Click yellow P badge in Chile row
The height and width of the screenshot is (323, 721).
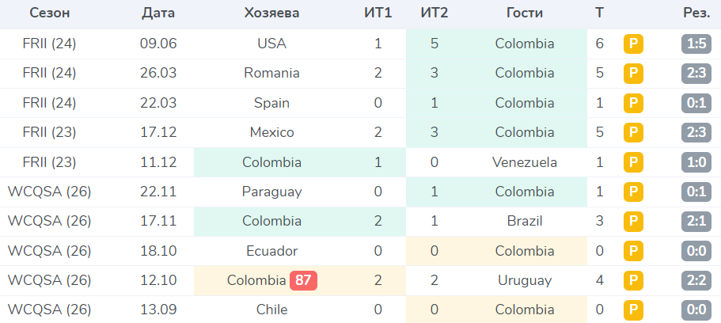click(633, 310)
